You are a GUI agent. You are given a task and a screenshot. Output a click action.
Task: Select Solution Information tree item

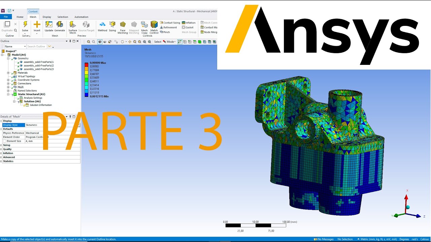41,105
